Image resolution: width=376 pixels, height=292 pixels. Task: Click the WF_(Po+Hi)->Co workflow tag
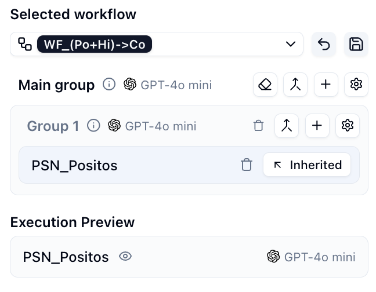(x=94, y=45)
